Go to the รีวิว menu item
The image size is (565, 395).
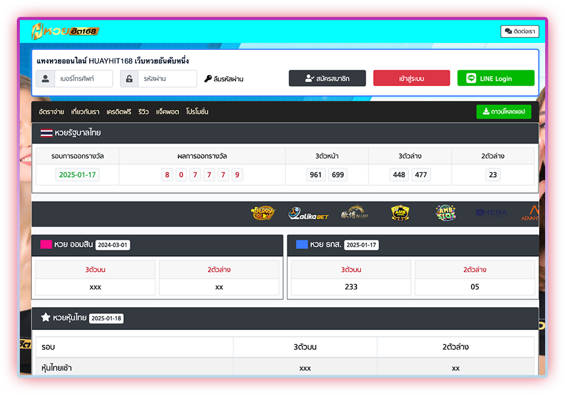click(x=143, y=112)
